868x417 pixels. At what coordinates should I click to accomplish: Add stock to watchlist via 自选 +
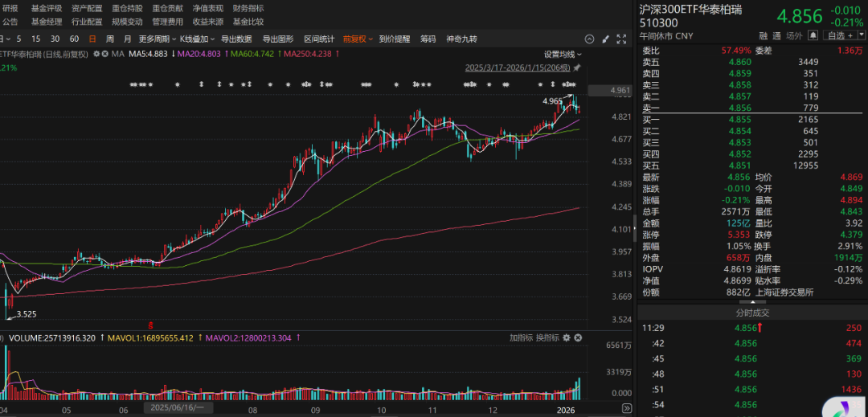pyautogui.click(x=839, y=35)
